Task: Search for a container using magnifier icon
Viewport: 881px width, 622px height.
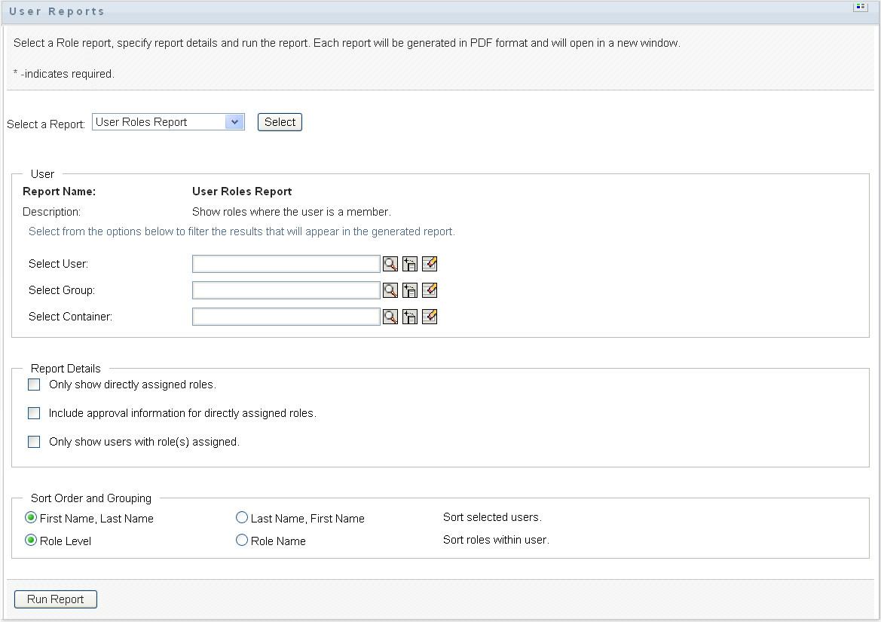Action: [390, 317]
